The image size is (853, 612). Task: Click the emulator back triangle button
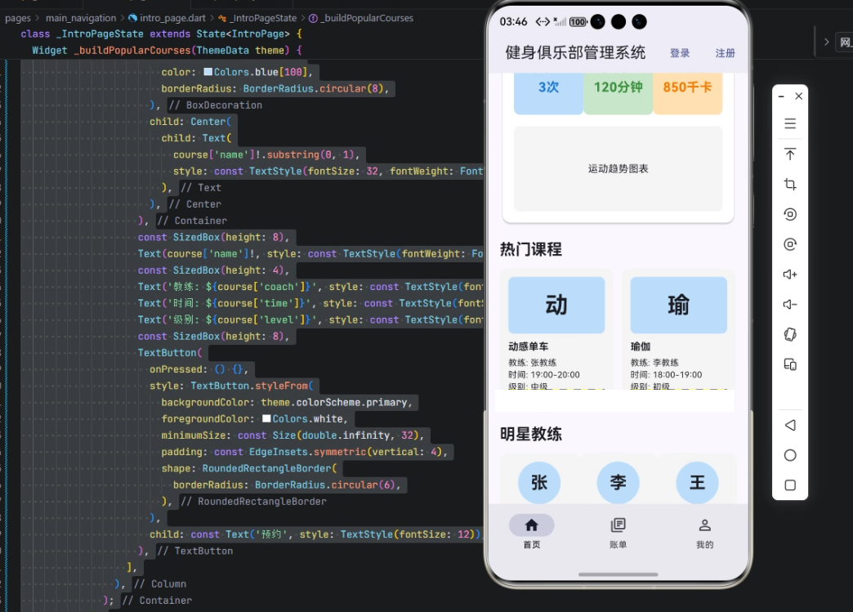tap(790, 425)
